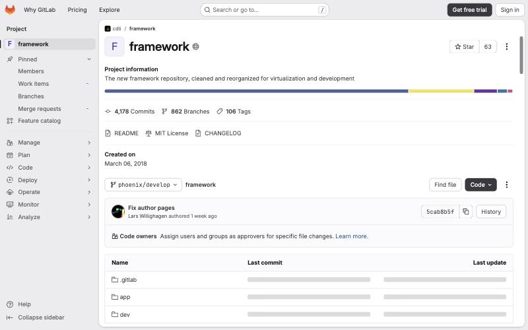Screen dimensions: 528x330
Task: Select Branches in sidebar
Action: (x=31, y=96)
